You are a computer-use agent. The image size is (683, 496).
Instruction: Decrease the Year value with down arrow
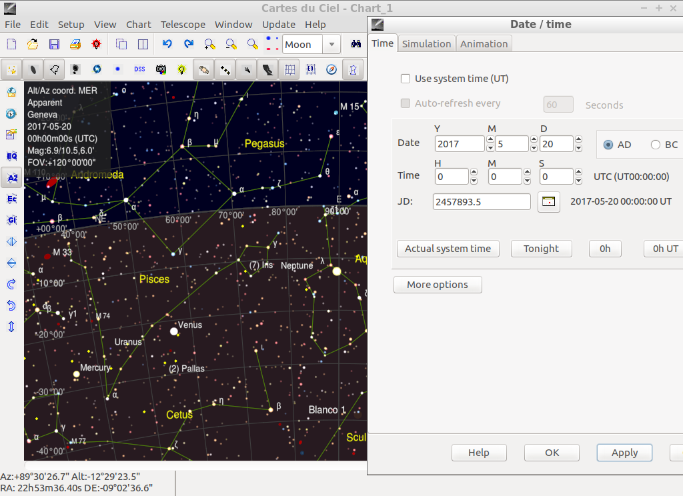[490, 148]
